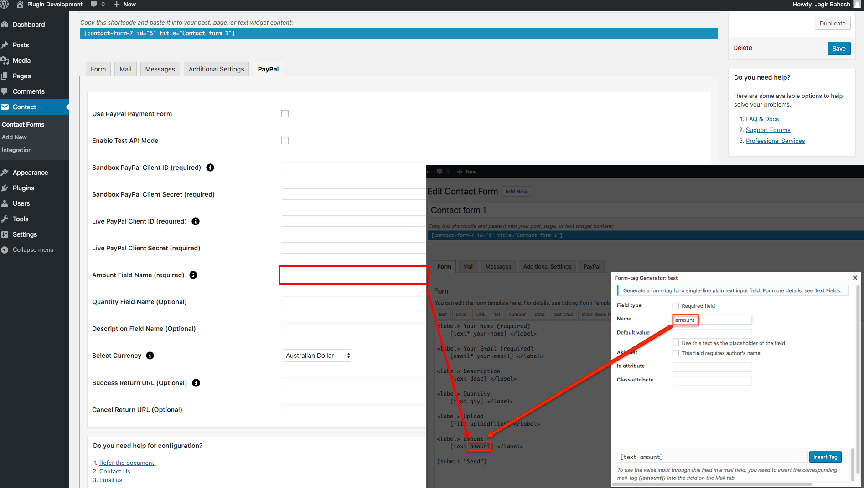Open the Plugins menu in the sidebar

pyautogui.click(x=23, y=188)
